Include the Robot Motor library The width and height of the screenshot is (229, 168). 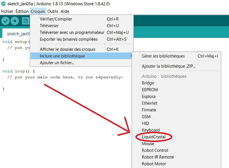coord(176,164)
